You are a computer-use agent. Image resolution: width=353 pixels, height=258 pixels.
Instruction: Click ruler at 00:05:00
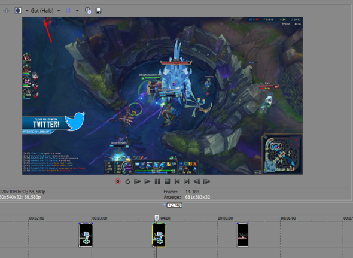coord(225,218)
